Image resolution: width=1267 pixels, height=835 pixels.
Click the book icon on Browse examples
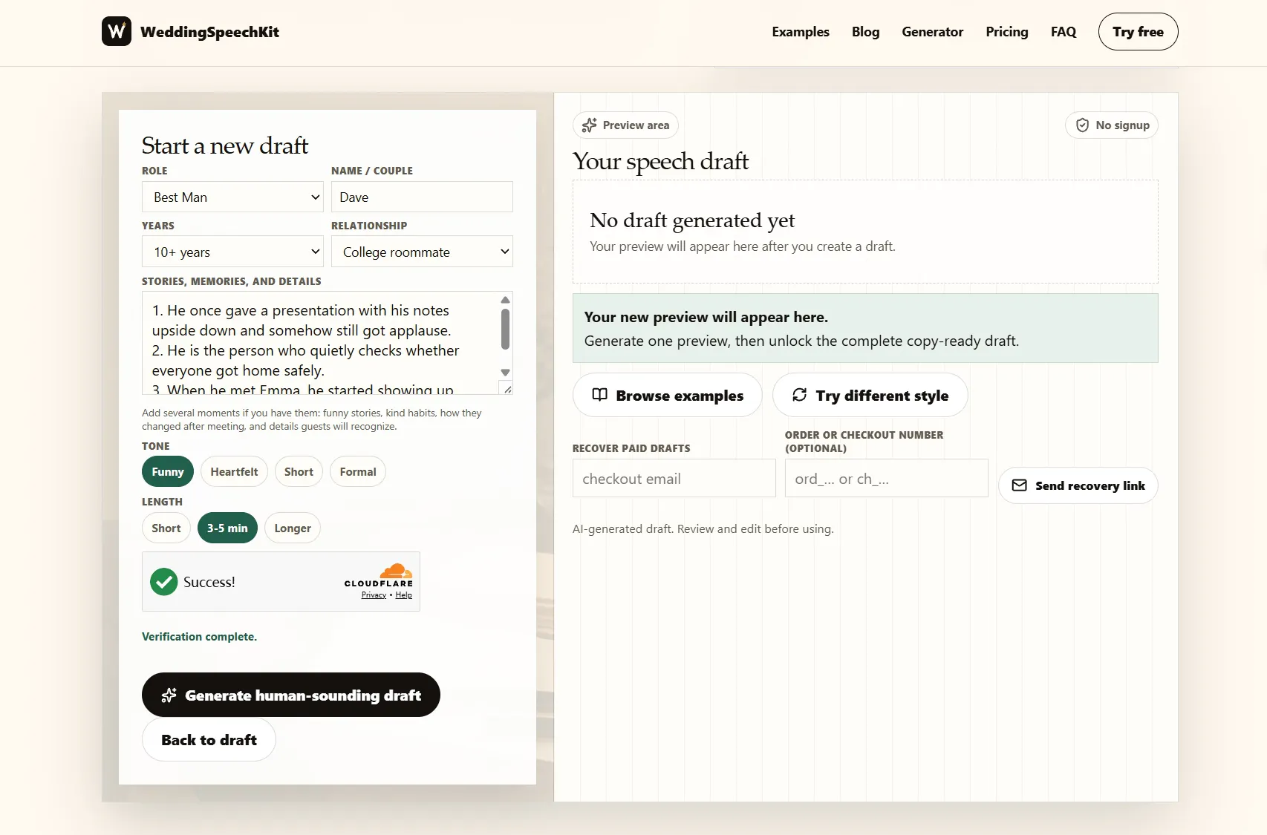[599, 395]
